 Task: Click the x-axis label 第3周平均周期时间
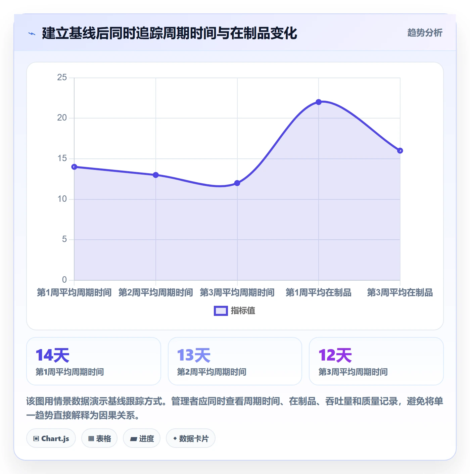(237, 292)
